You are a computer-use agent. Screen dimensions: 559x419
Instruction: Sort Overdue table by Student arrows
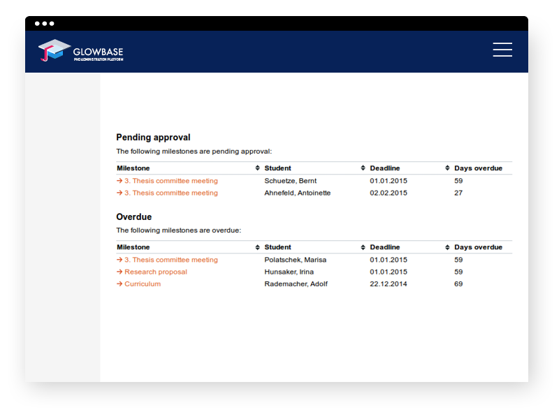[x=363, y=247]
